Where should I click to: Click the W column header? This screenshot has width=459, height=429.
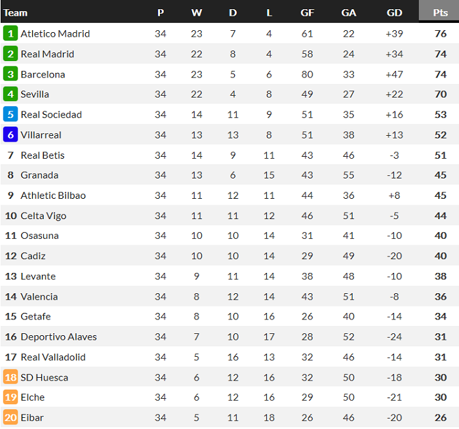[197, 12]
